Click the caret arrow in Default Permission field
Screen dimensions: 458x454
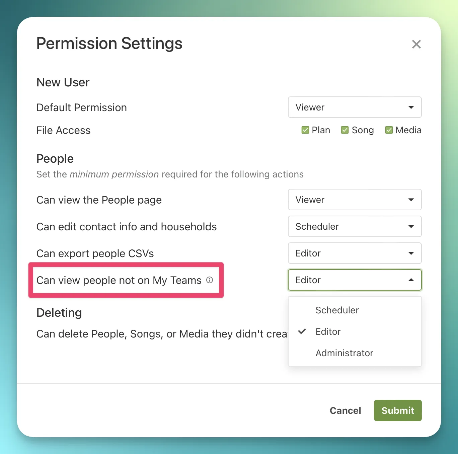click(x=411, y=107)
